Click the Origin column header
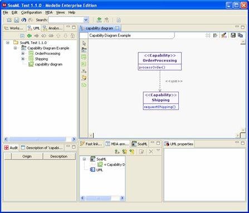 coord(27,157)
